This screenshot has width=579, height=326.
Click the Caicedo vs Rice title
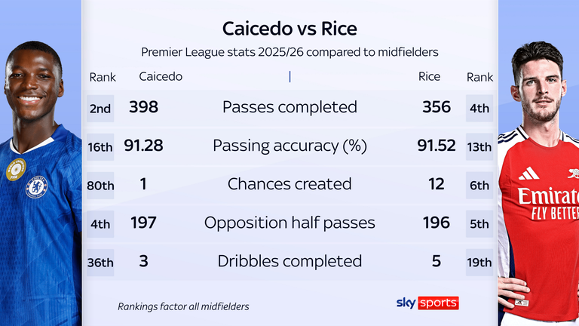click(289, 29)
